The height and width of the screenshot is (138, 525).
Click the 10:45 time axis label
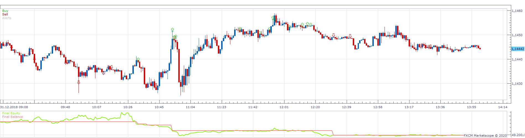(159, 107)
